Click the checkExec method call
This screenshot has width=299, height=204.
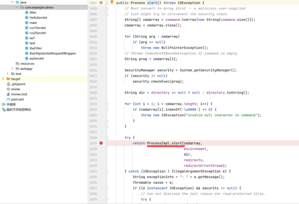(161, 81)
